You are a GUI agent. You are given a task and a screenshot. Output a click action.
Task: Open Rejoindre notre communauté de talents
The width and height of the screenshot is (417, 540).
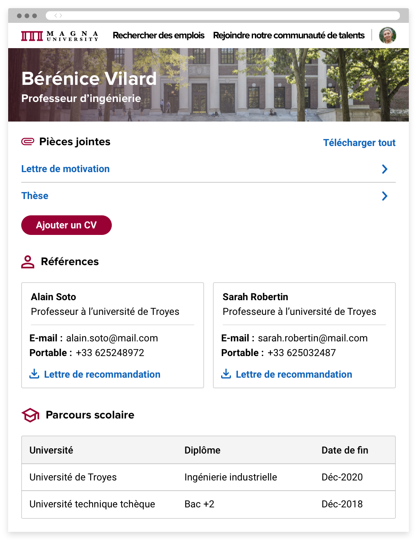tap(288, 35)
